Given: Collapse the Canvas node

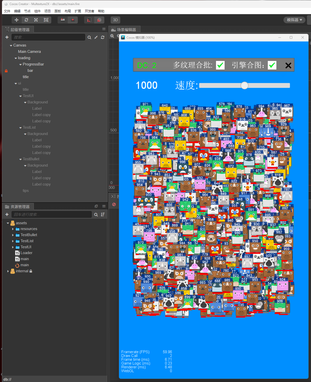Looking at the screenshot, I should coord(11,46).
